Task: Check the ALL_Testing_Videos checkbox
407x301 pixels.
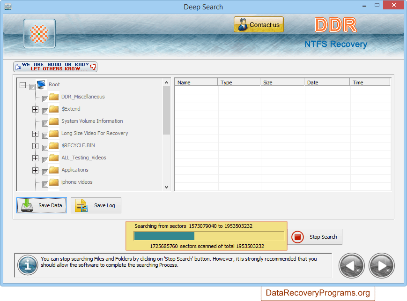Action: click(45, 160)
